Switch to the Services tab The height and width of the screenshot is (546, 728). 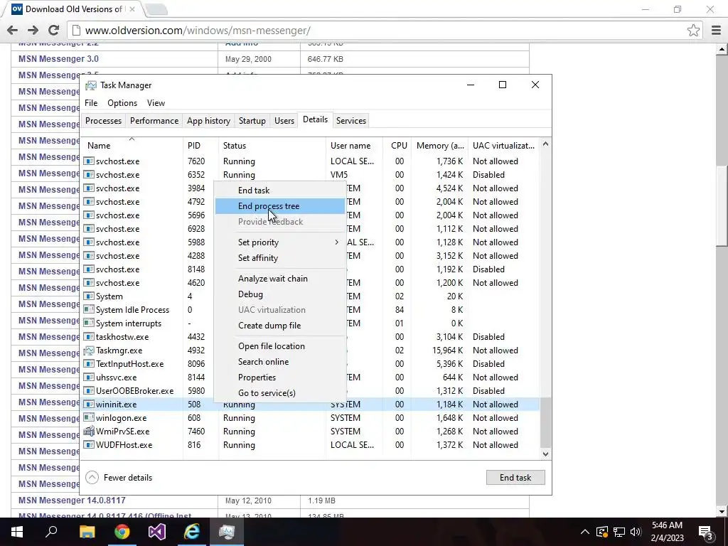(351, 121)
